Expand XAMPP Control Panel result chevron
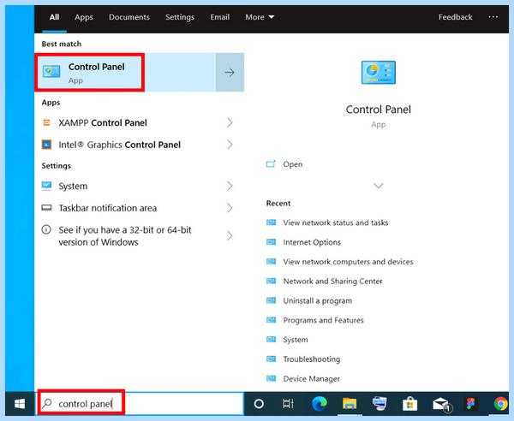This screenshot has width=514, height=421. click(x=230, y=122)
